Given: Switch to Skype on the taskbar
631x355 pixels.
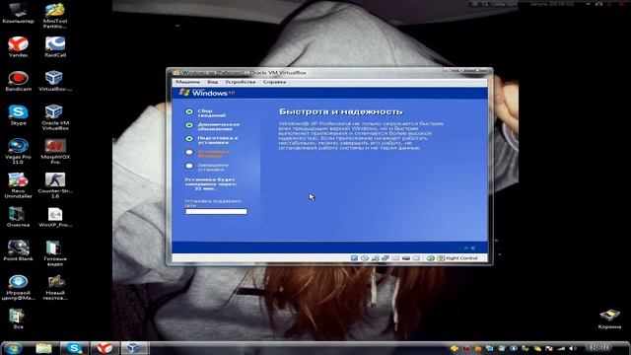Looking at the screenshot, I should point(74,348).
